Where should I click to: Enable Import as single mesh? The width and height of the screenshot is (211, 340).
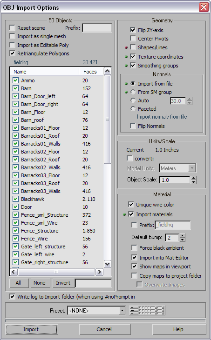click(x=13, y=36)
